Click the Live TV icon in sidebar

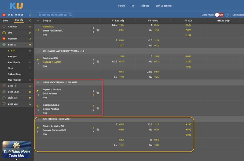click(x=4, y=33)
